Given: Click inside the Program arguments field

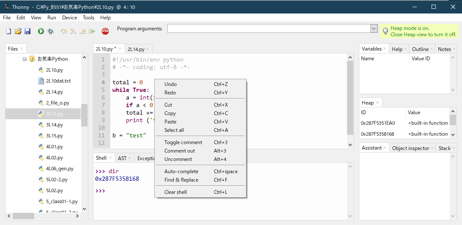Looking at the screenshot, I should [x=269, y=29].
